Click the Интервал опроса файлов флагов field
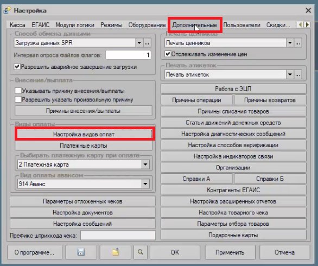Image resolution: width=318 pixels, height=266 pixels. click(128, 55)
